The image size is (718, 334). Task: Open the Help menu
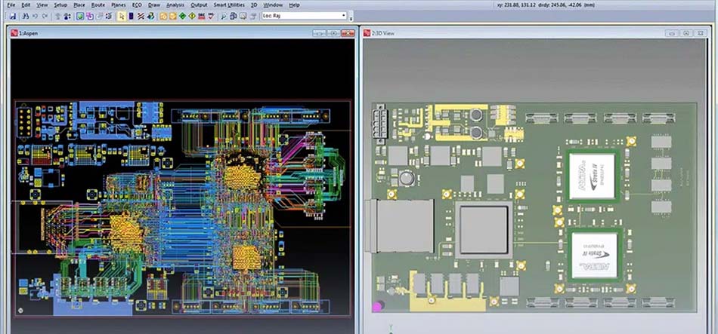click(295, 5)
